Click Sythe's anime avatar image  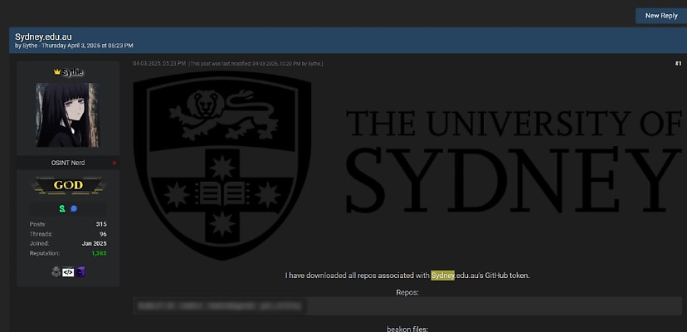click(67, 115)
